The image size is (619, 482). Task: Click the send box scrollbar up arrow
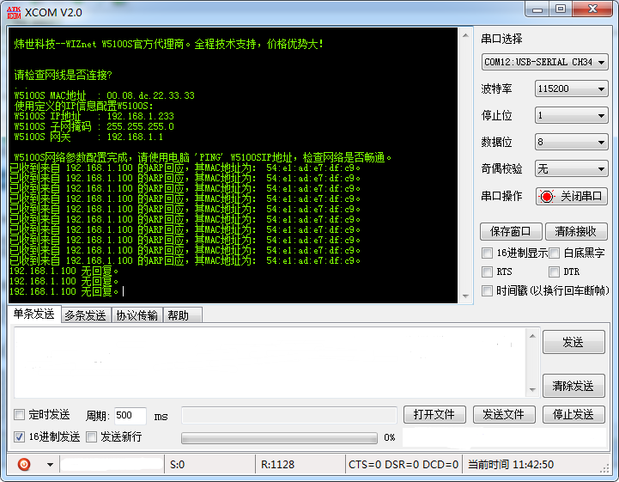532,336
